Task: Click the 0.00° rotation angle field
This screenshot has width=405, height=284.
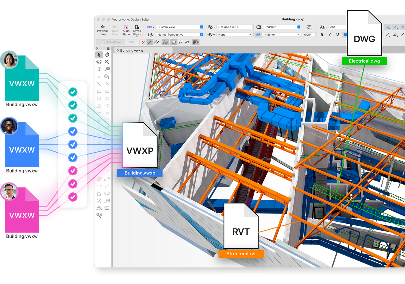Action: click(x=309, y=35)
